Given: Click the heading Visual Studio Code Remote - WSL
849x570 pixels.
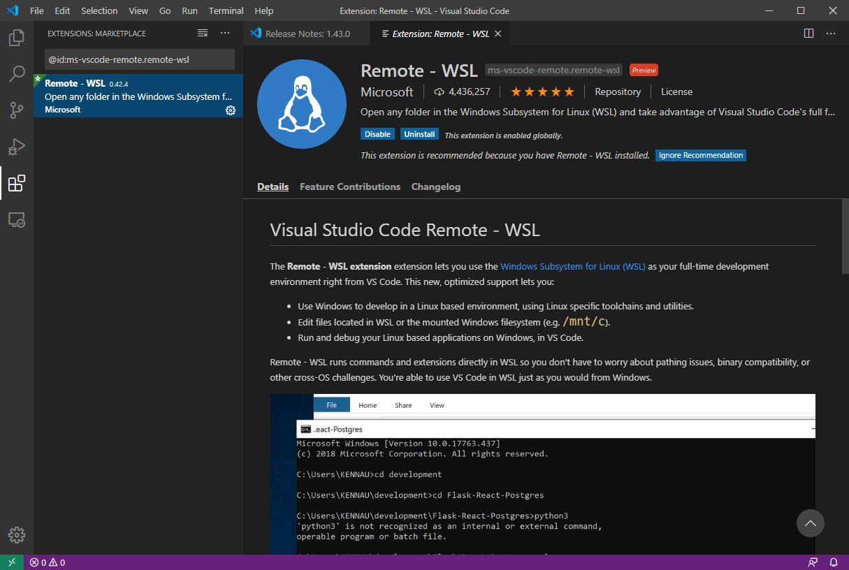Looking at the screenshot, I should (x=405, y=230).
